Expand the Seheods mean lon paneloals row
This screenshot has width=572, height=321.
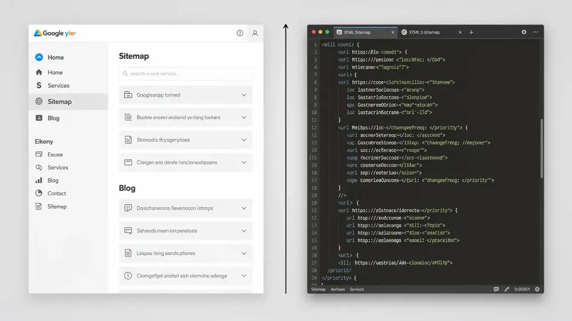pyautogui.click(x=185, y=231)
